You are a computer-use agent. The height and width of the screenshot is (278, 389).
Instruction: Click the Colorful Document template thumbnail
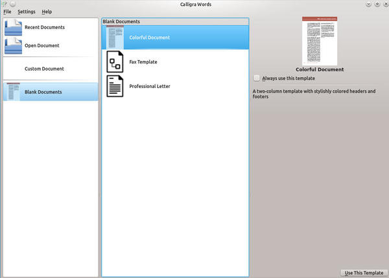(x=115, y=37)
